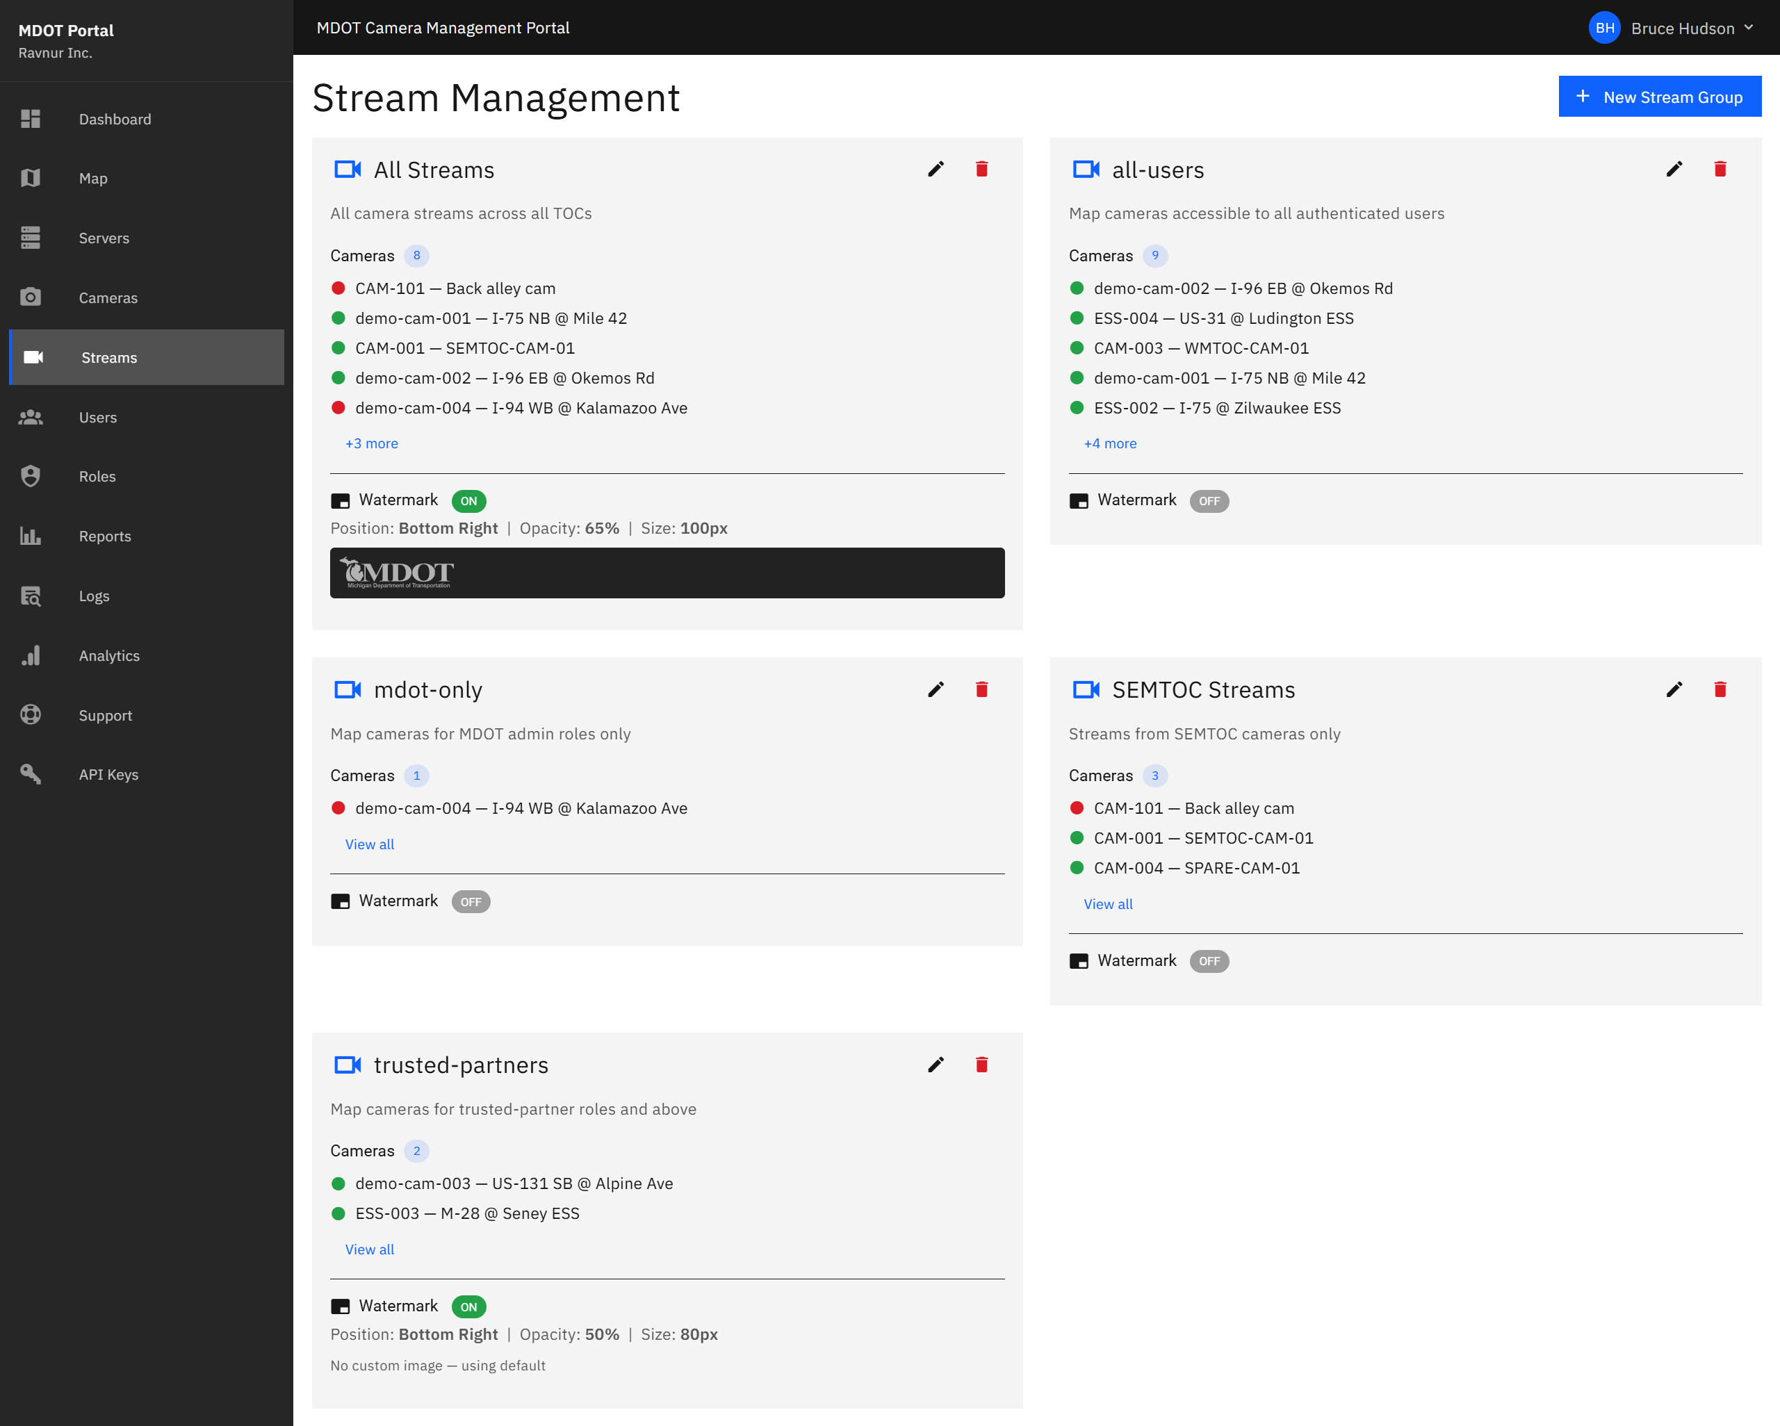This screenshot has width=1780, height=1426.
Task: Toggle Watermark ON for All Streams
Action: pos(468,500)
